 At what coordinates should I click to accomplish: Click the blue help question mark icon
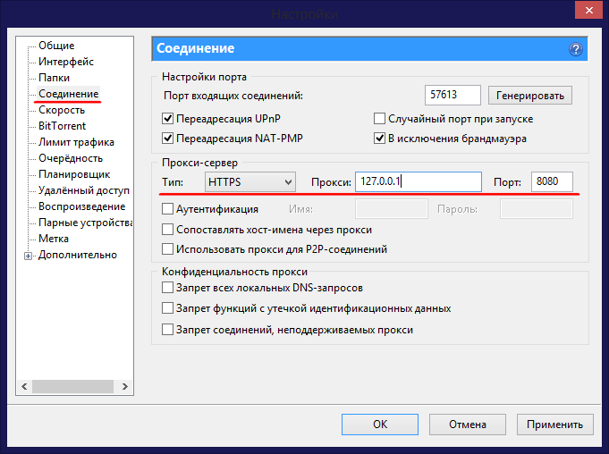point(575,49)
